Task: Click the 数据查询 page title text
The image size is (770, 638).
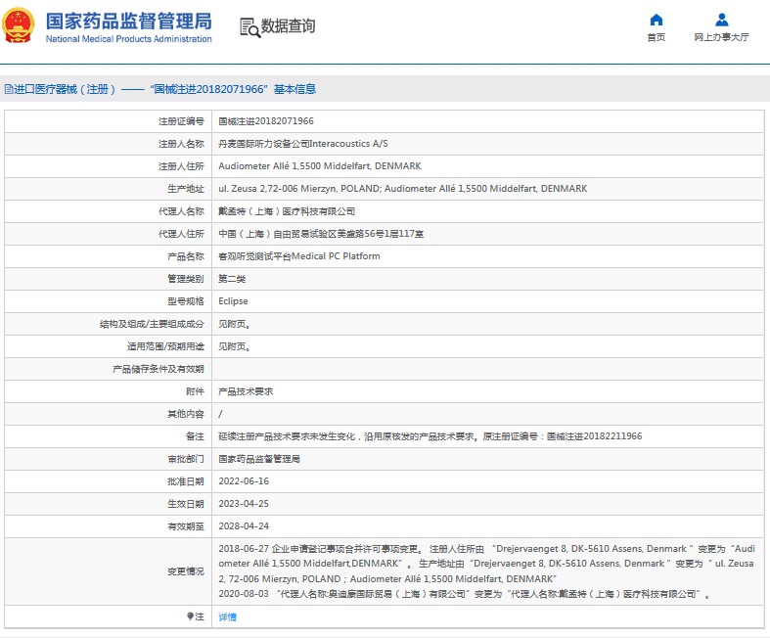Action: pyautogui.click(x=288, y=27)
